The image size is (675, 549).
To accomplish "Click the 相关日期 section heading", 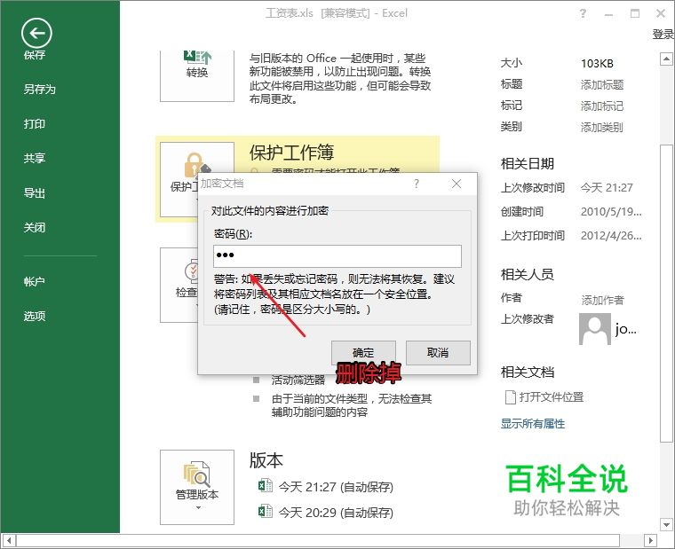I will pyautogui.click(x=528, y=164).
